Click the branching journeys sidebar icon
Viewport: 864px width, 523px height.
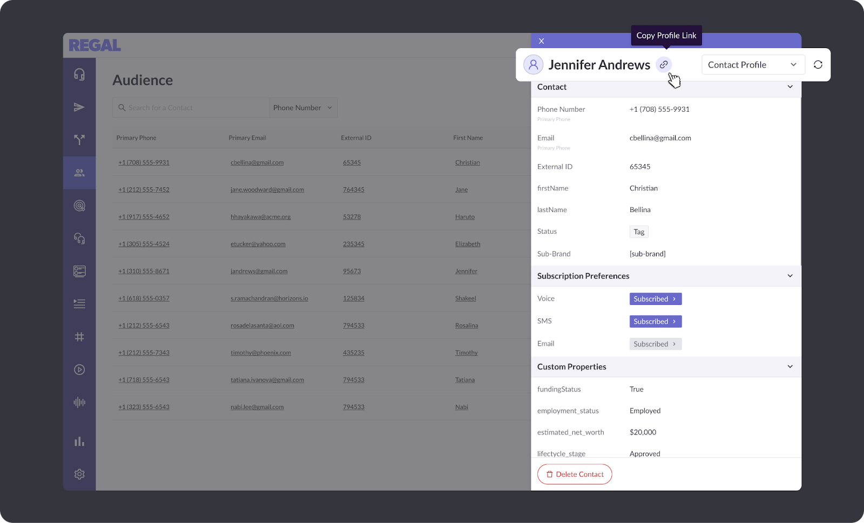[x=79, y=140]
